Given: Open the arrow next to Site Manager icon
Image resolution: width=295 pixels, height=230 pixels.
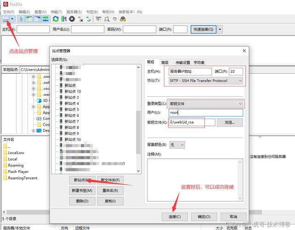Looking at the screenshot, I should click(x=12, y=19).
